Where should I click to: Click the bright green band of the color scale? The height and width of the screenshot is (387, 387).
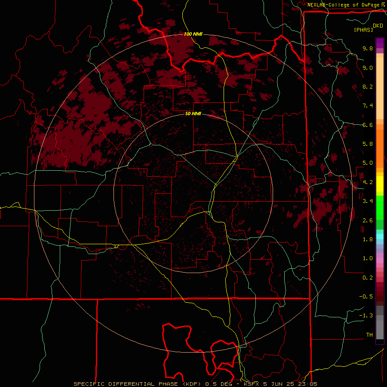pos(380,208)
